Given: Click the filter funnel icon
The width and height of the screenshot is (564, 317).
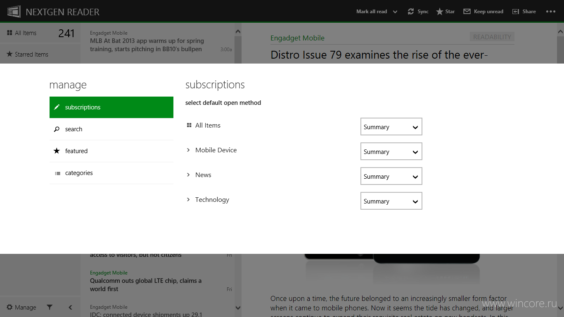Looking at the screenshot, I should (x=50, y=307).
